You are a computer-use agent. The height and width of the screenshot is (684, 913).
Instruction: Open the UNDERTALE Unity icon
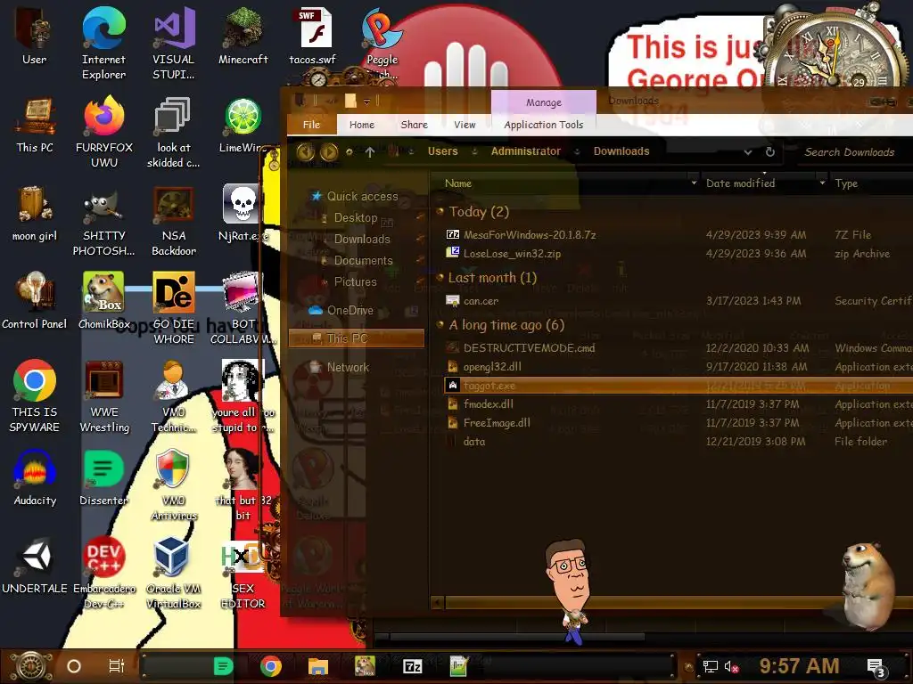(x=35, y=566)
